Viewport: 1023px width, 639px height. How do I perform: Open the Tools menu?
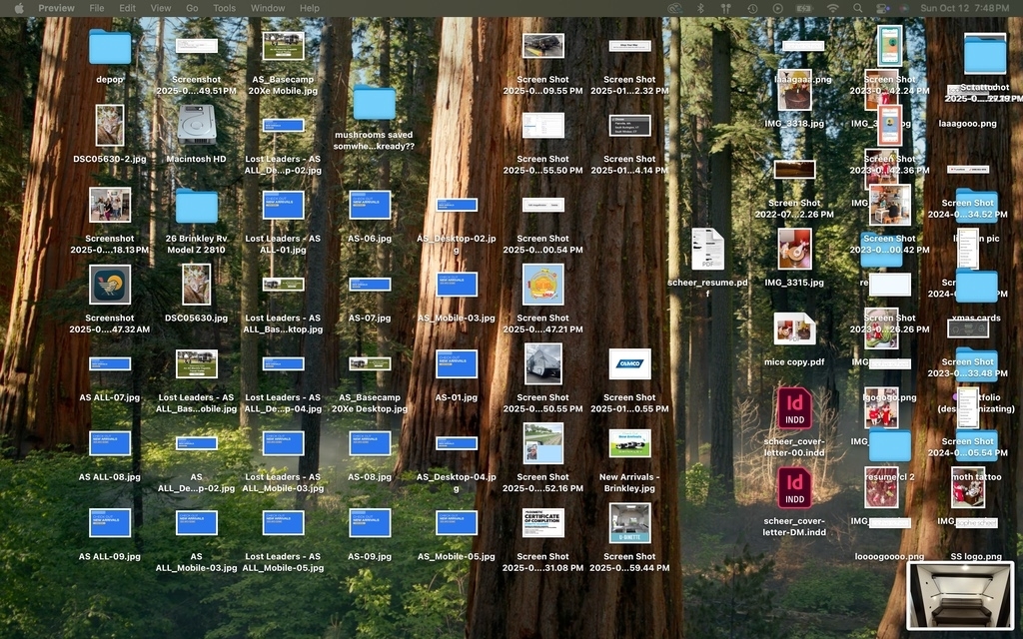[224, 8]
